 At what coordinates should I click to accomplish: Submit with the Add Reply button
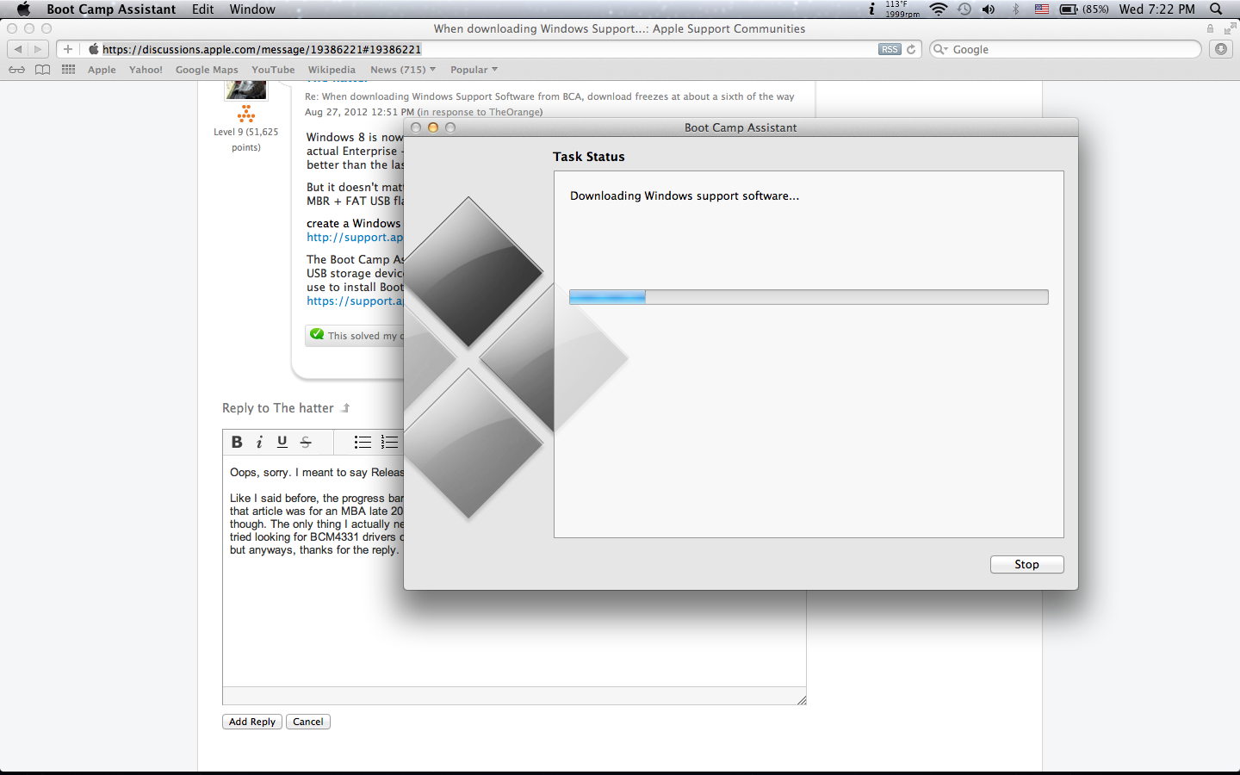pyautogui.click(x=252, y=722)
